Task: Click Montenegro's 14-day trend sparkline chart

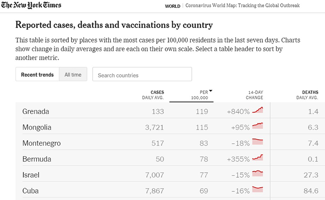Action: click(258, 142)
